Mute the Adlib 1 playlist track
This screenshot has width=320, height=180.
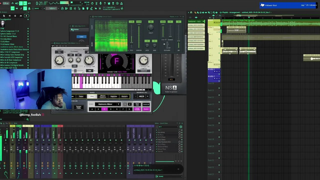[219, 74]
